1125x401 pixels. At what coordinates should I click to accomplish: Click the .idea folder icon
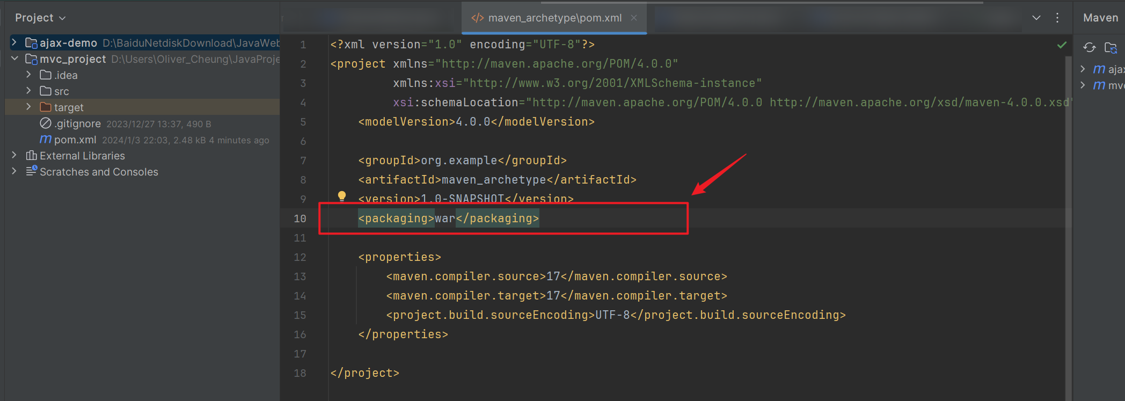click(x=46, y=75)
